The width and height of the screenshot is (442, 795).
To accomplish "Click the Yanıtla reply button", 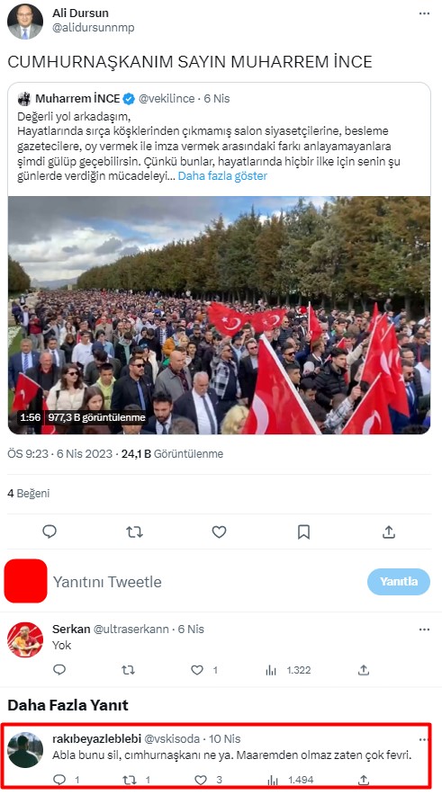I will coord(399,582).
